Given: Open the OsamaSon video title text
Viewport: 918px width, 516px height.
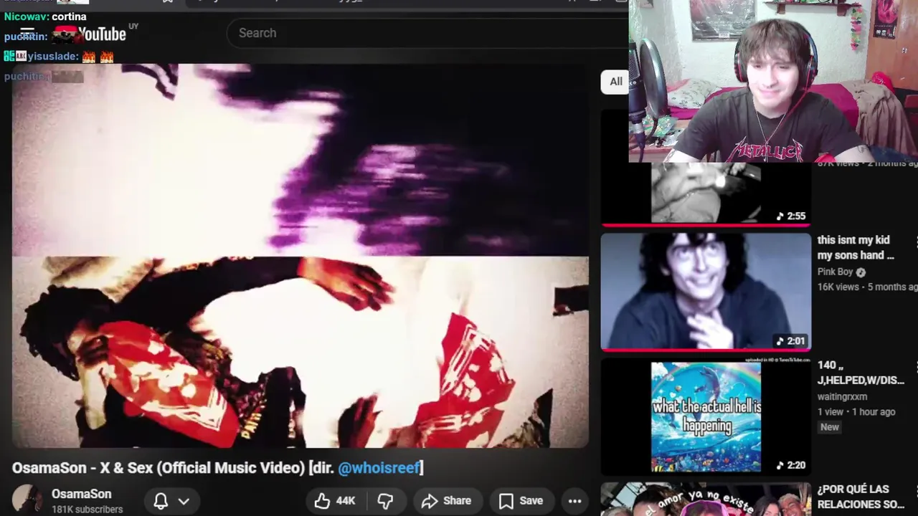Looking at the screenshot, I should [x=217, y=468].
